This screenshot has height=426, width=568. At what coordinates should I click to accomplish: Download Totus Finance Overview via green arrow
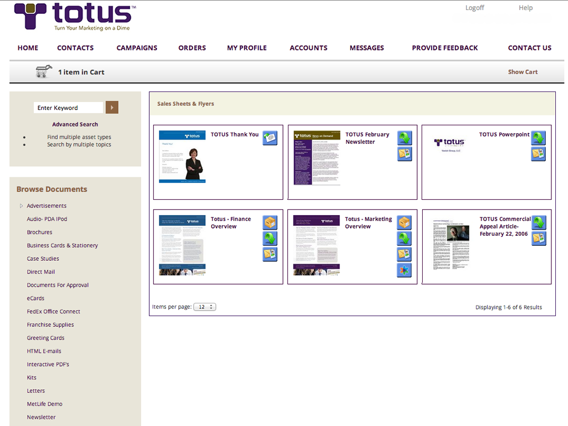[270, 239]
